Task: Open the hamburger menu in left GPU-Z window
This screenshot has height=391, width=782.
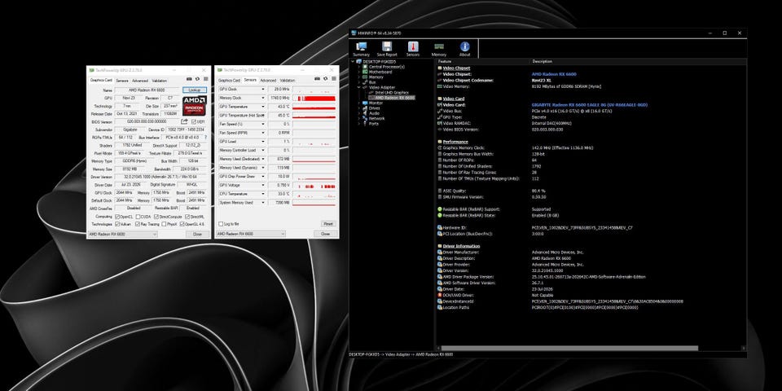Action: (x=206, y=79)
